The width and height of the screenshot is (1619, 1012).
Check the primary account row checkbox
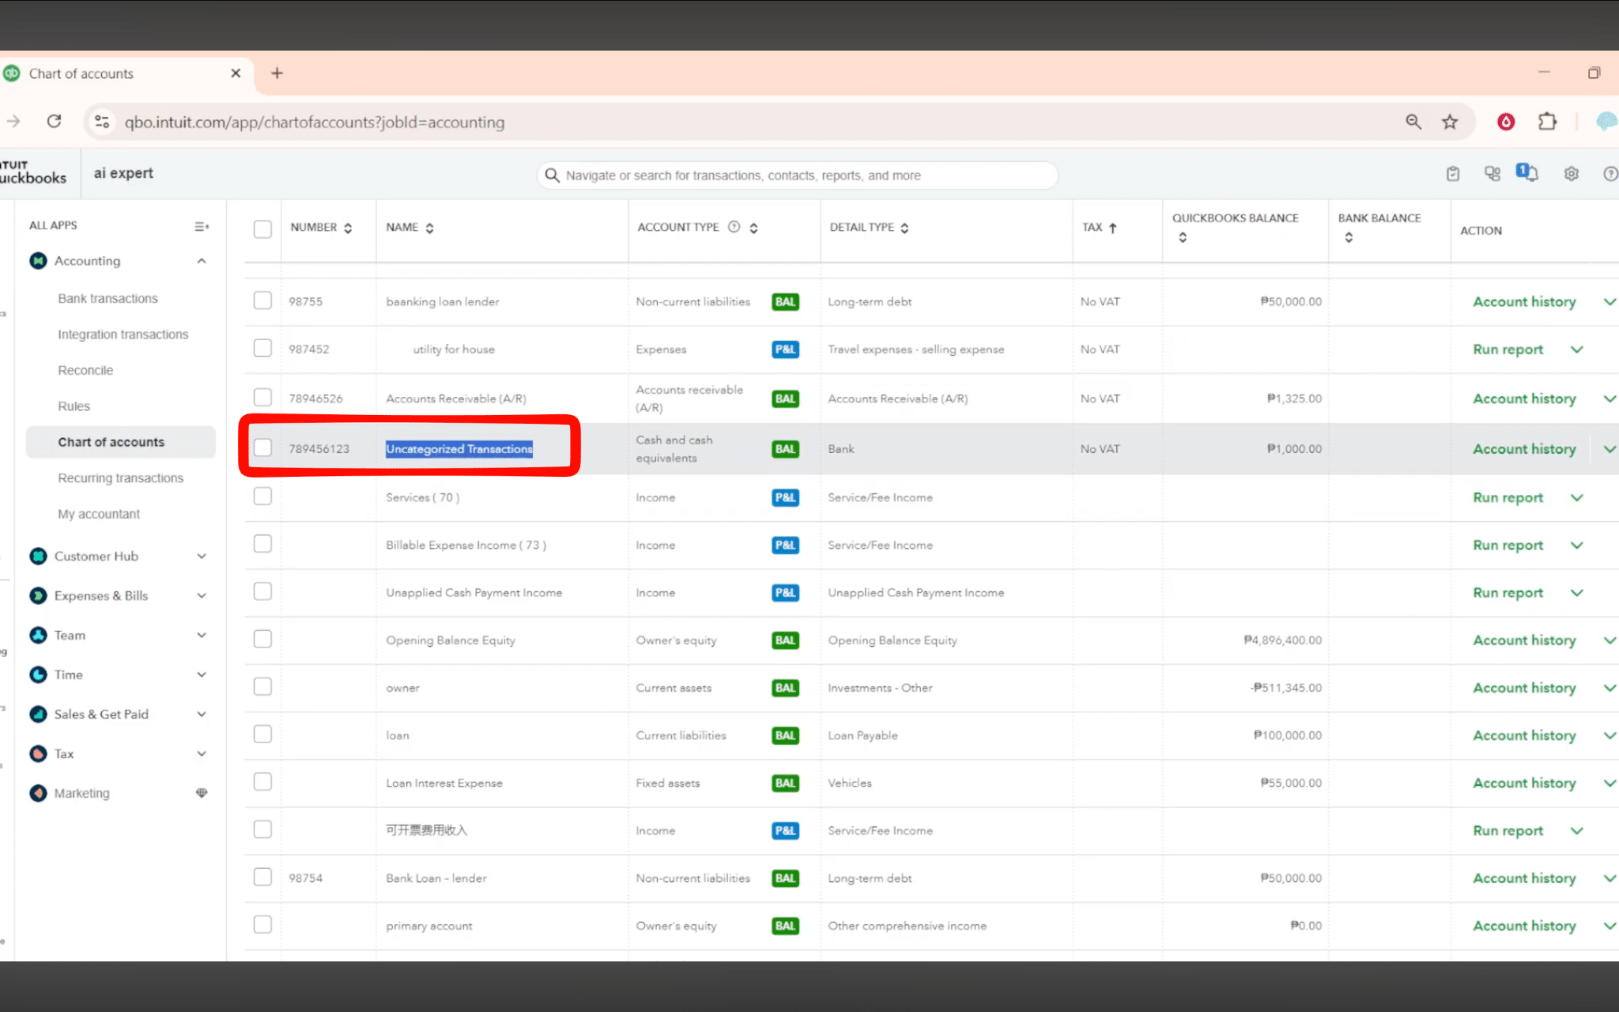262,924
